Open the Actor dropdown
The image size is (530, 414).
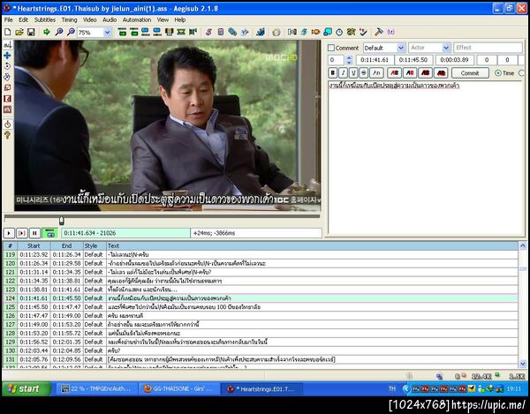coord(446,48)
